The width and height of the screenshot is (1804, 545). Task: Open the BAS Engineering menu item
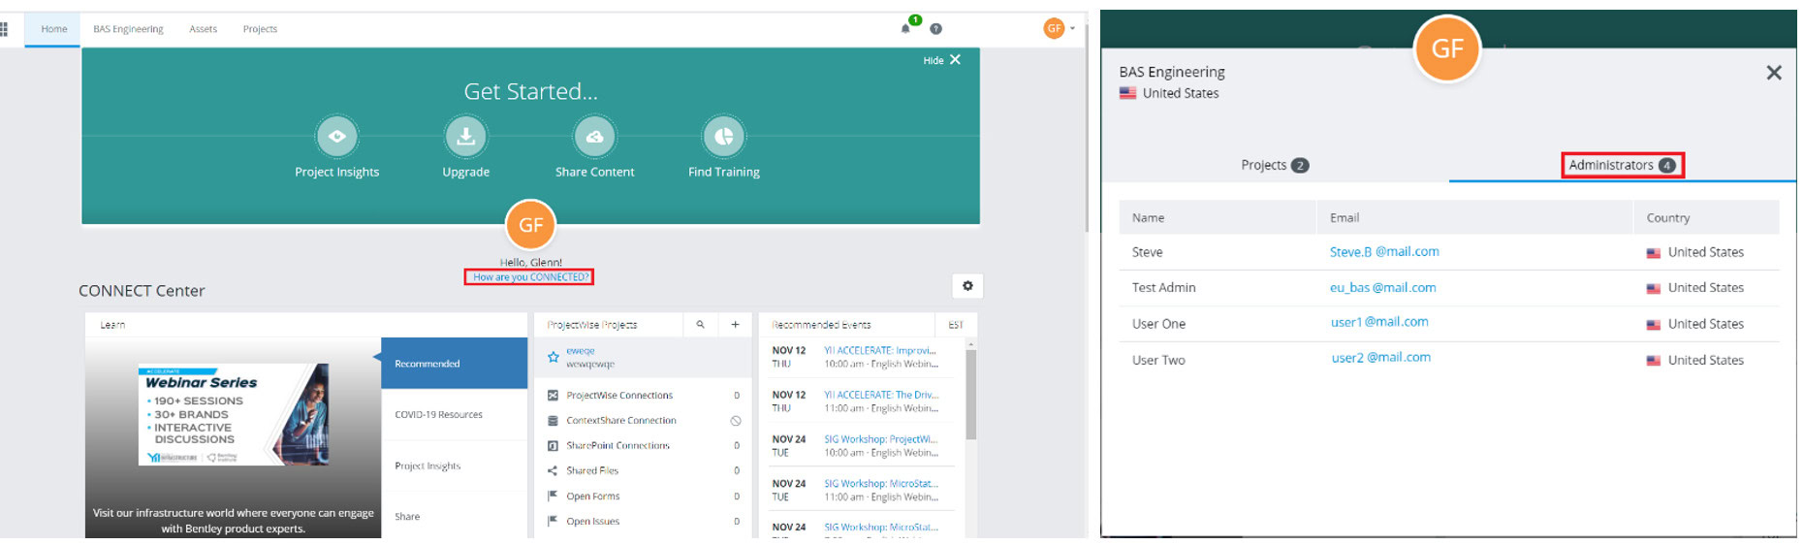(128, 29)
